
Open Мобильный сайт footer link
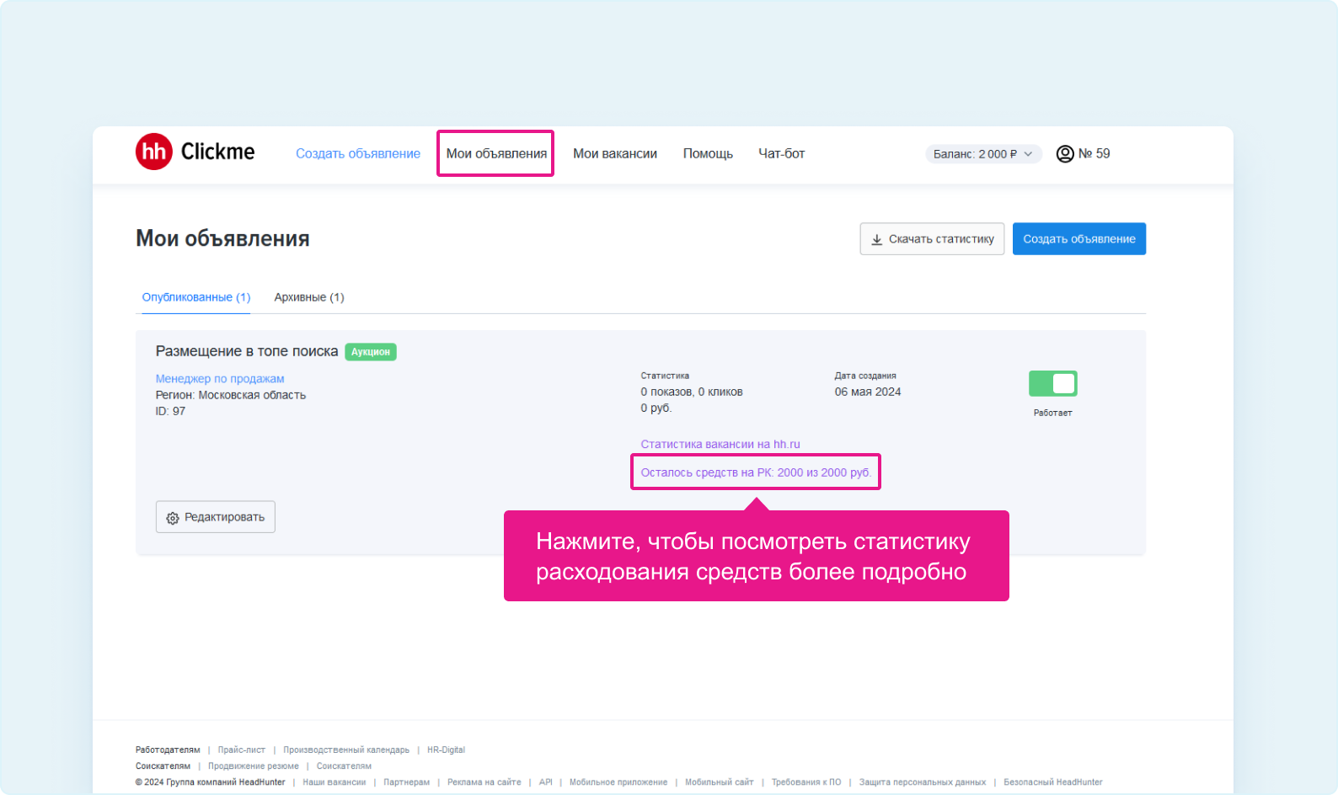point(720,782)
